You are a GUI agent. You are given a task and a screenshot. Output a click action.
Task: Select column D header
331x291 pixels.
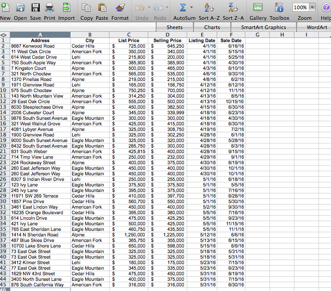[167, 35]
